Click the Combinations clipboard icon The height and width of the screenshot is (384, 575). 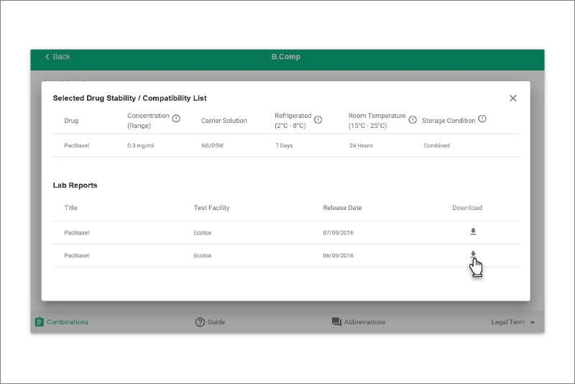(x=40, y=321)
